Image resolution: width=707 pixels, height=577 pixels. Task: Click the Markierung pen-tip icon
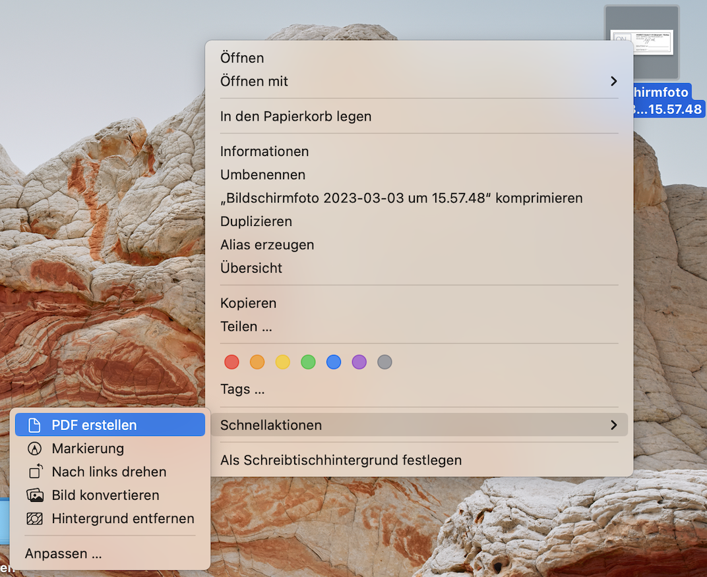coord(34,449)
